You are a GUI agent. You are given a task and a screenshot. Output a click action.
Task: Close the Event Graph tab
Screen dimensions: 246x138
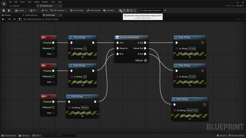[x=60, y=15]
